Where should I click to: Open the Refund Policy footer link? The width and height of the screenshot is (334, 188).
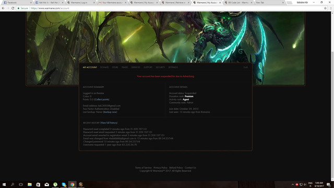tap(176, 168)
